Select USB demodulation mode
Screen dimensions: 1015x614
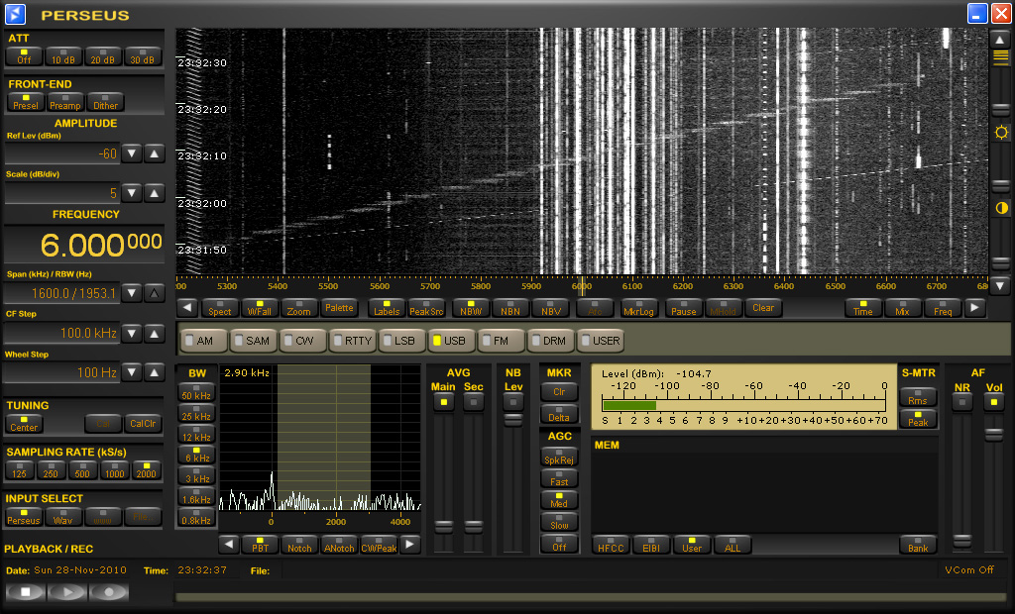[452, 341]
